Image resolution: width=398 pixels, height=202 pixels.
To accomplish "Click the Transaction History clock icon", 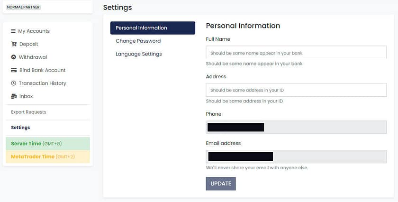I will [14, 83].
